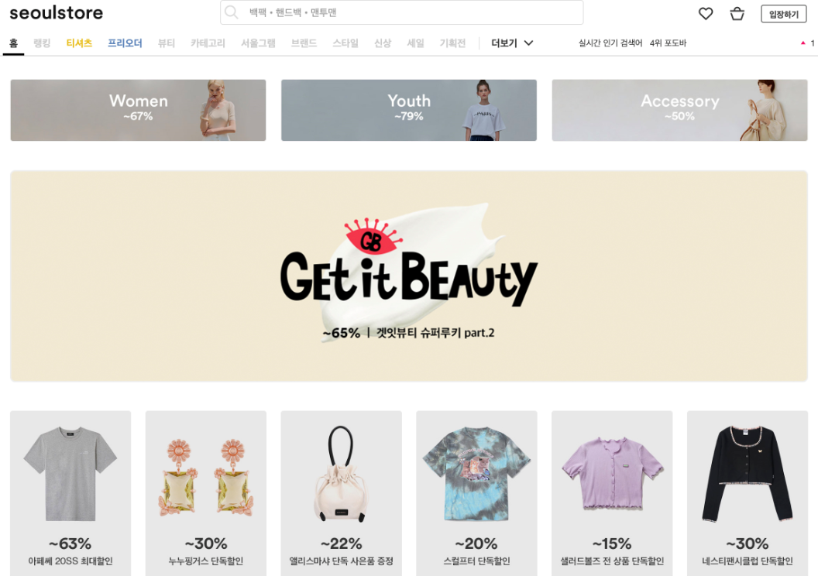Open the 실시간 인기 검색어 list
Image resolution: width=818 pixels, height=576 pixels.
(610, 43)
